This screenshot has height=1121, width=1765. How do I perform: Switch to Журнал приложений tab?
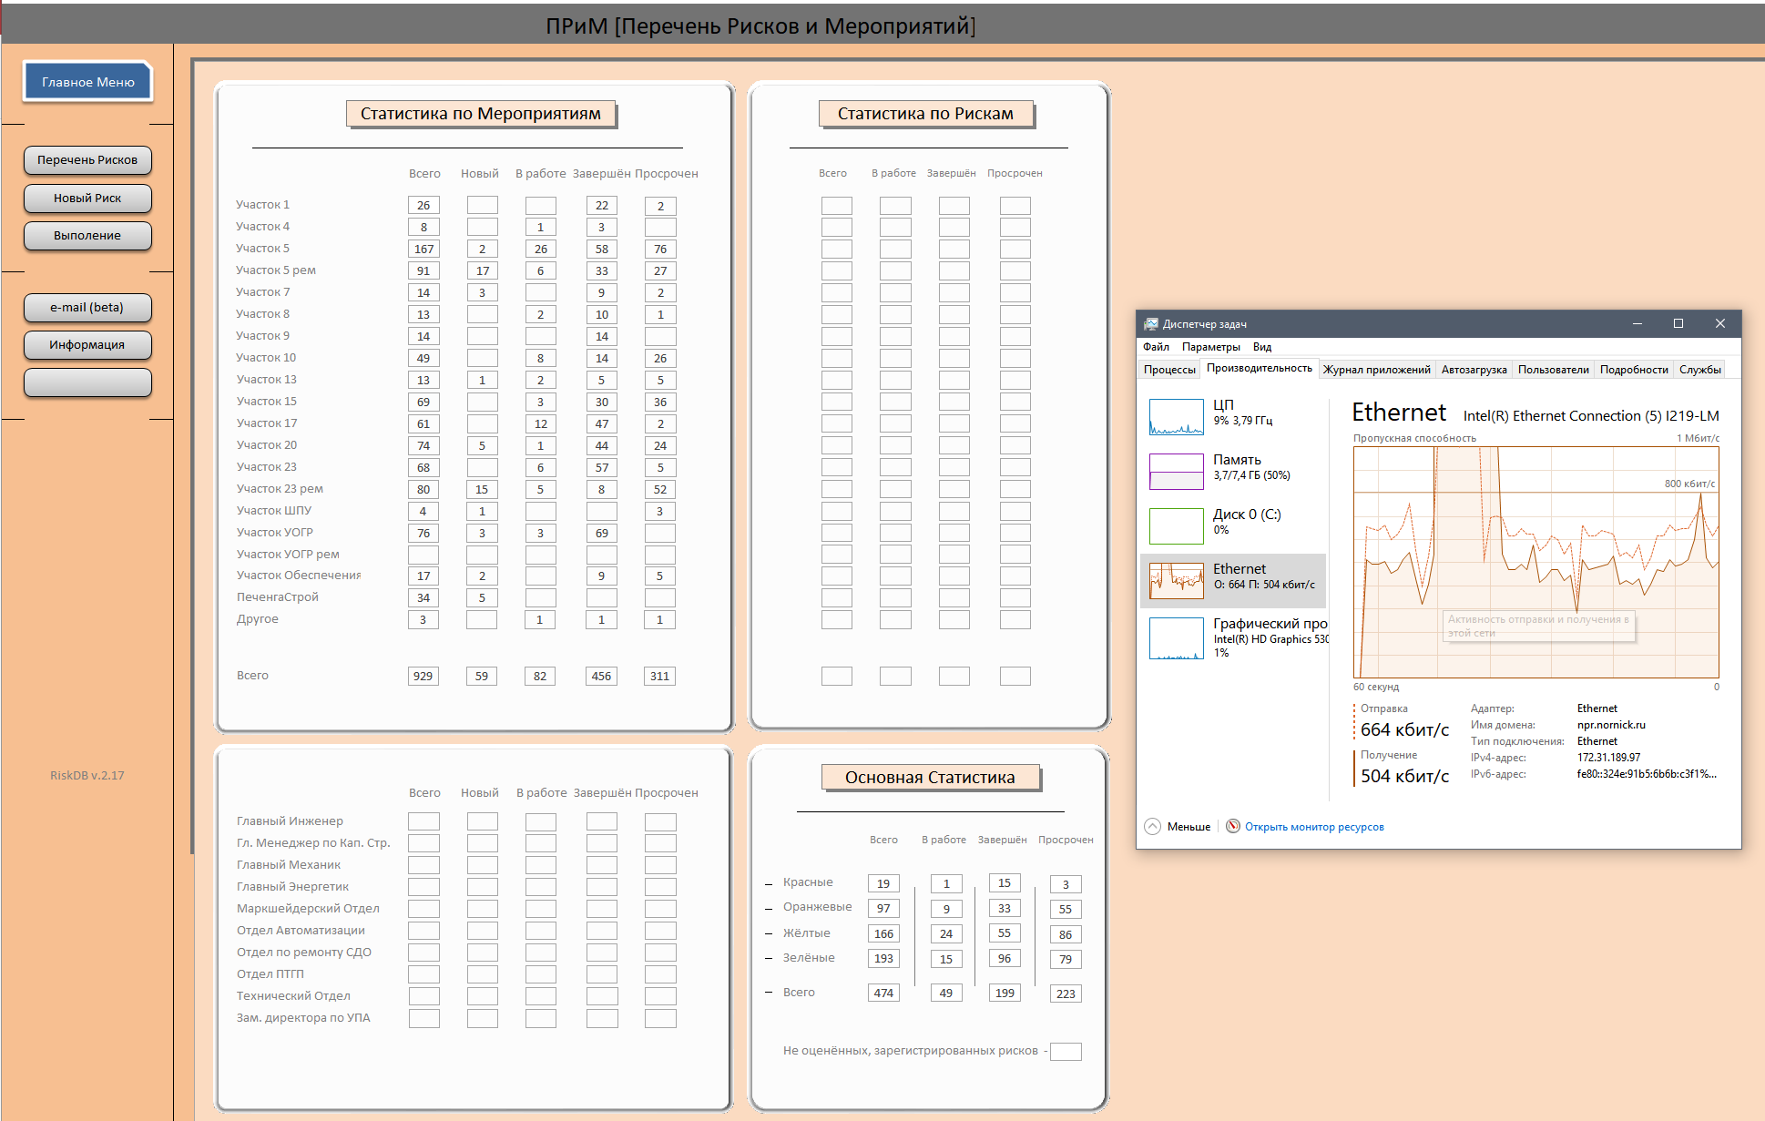(1375, 370)
